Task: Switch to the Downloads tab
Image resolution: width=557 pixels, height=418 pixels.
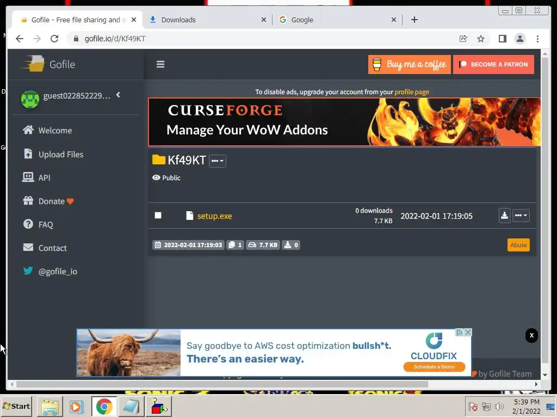Action: [208, 20]
